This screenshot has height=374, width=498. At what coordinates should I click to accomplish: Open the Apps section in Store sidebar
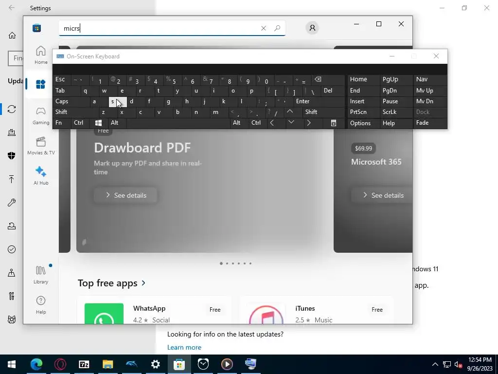coord(41,84)
